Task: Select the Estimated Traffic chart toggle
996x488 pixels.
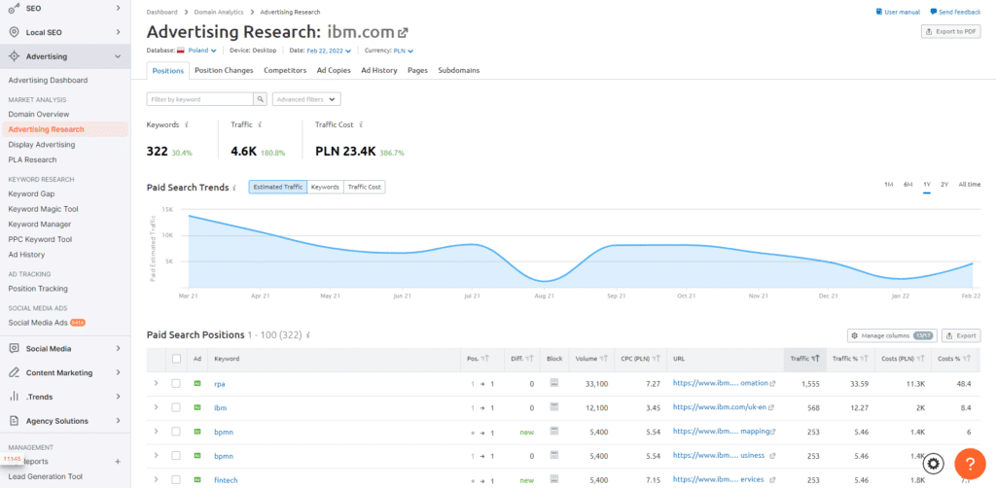Action: tap(277, 188)
